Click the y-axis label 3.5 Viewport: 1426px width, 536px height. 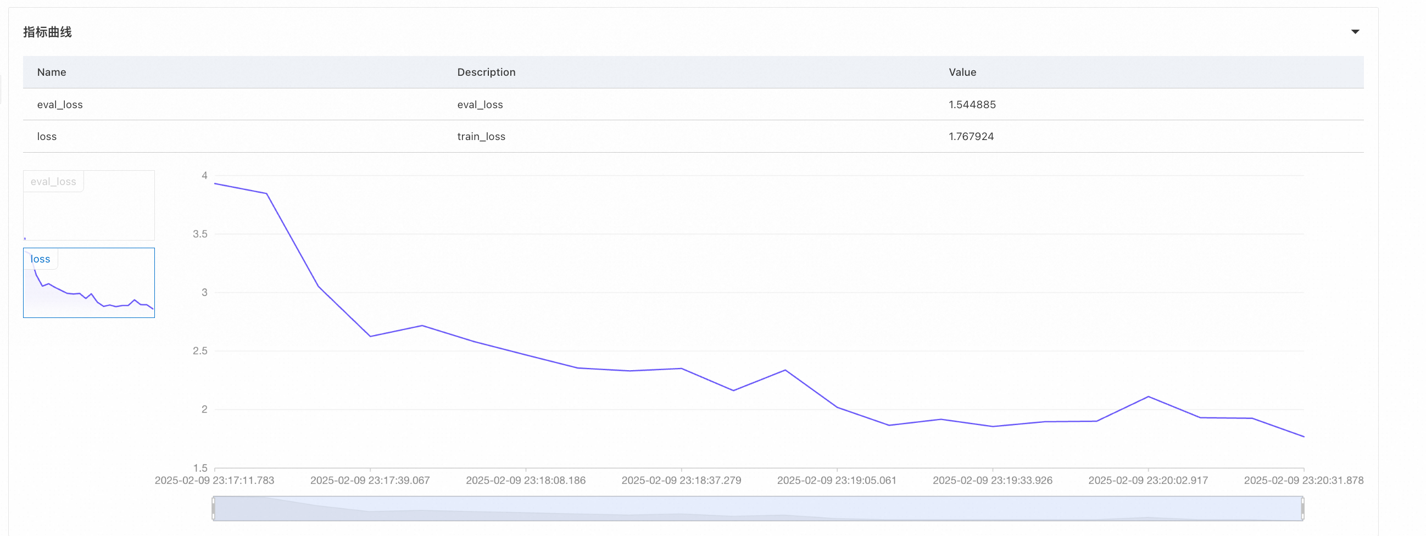point(200,233)
